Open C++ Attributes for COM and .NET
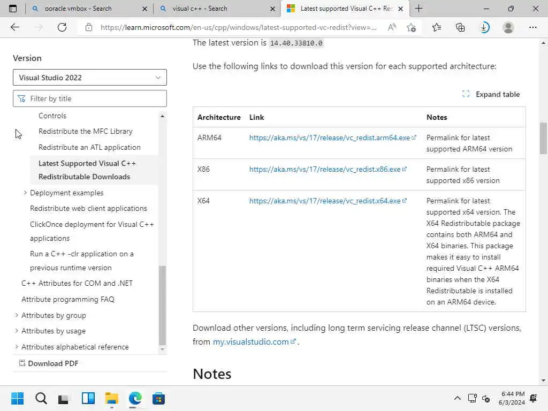Image resolution: width=548 pixels, height=411 pixels. coord(77,283)
